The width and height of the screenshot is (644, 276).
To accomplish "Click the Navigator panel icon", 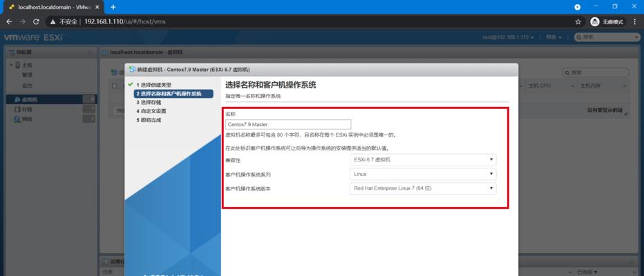I will coord(12,52).
